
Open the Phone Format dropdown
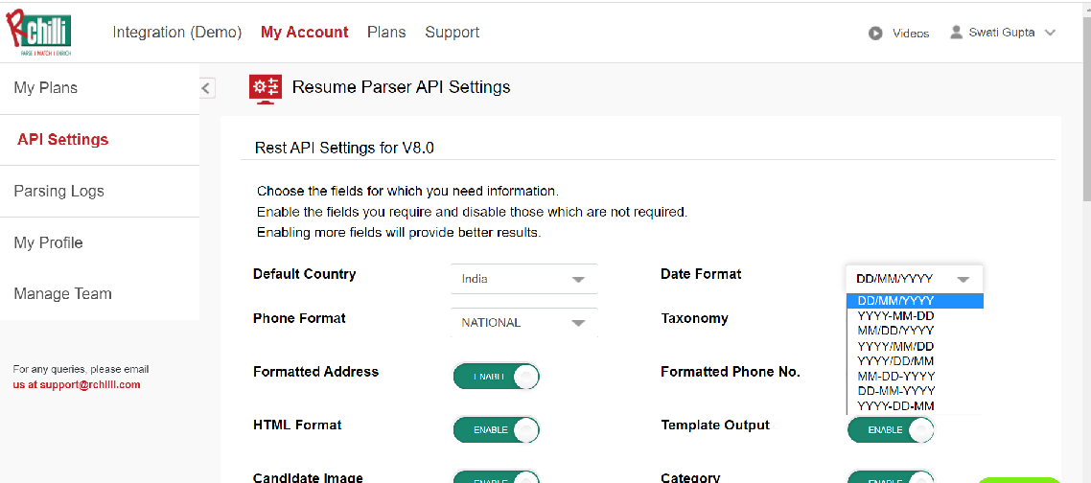point(524,323)
